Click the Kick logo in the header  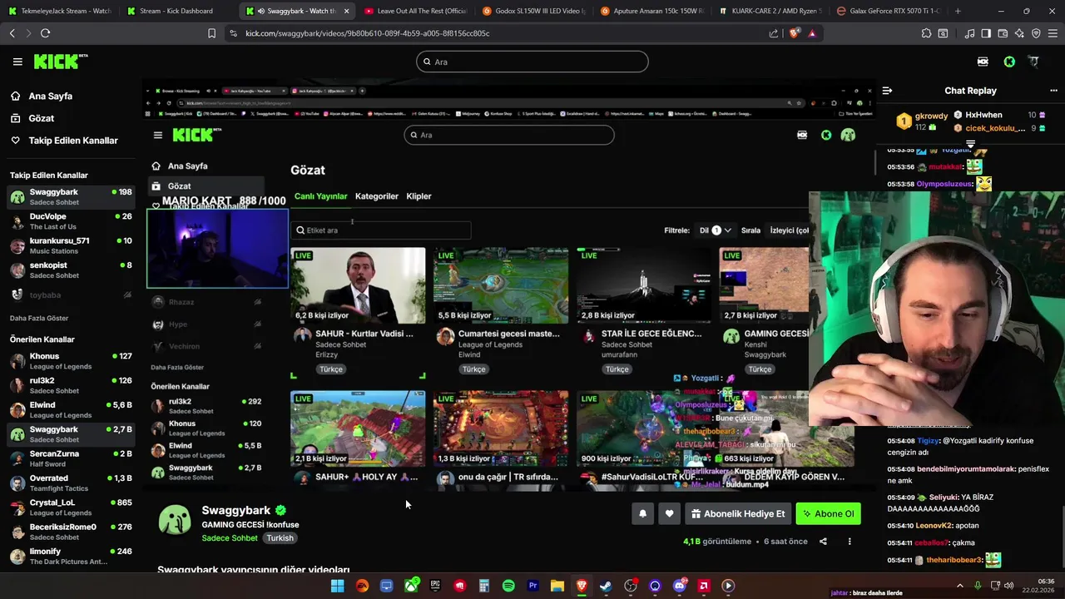click(x=60, y=62)
